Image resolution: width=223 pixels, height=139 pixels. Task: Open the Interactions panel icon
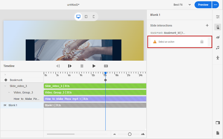218,27
